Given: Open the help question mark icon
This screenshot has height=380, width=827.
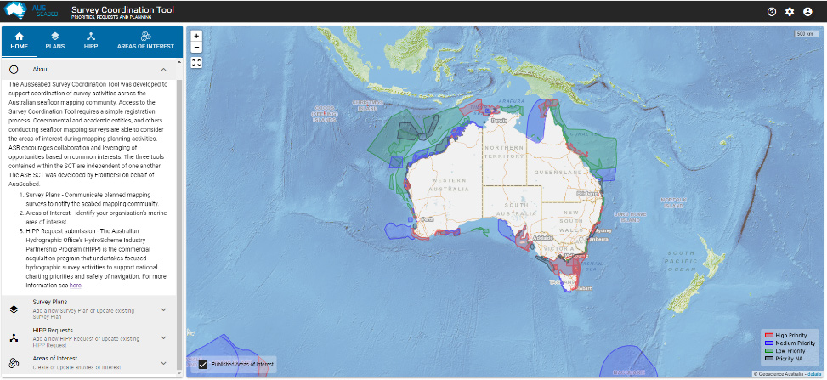Looking at the screenshot, I should (772, 12).
